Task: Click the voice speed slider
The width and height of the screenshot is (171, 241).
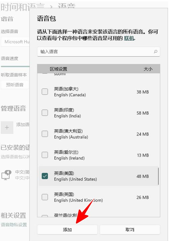Action: point(15,66)
